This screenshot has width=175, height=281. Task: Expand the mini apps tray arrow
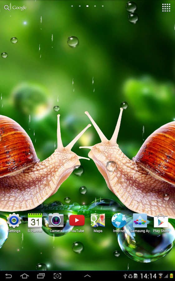(x=87, y=276)
